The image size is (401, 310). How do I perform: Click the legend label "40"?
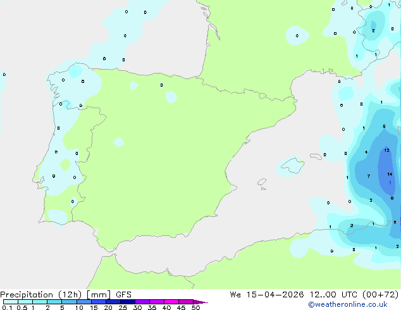(166, 307)
